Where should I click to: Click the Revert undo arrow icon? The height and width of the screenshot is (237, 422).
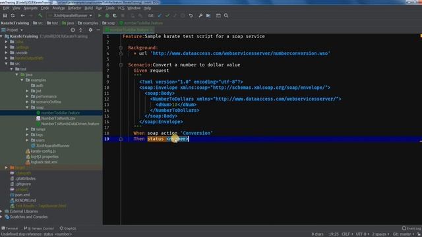(x=191, y=16)
